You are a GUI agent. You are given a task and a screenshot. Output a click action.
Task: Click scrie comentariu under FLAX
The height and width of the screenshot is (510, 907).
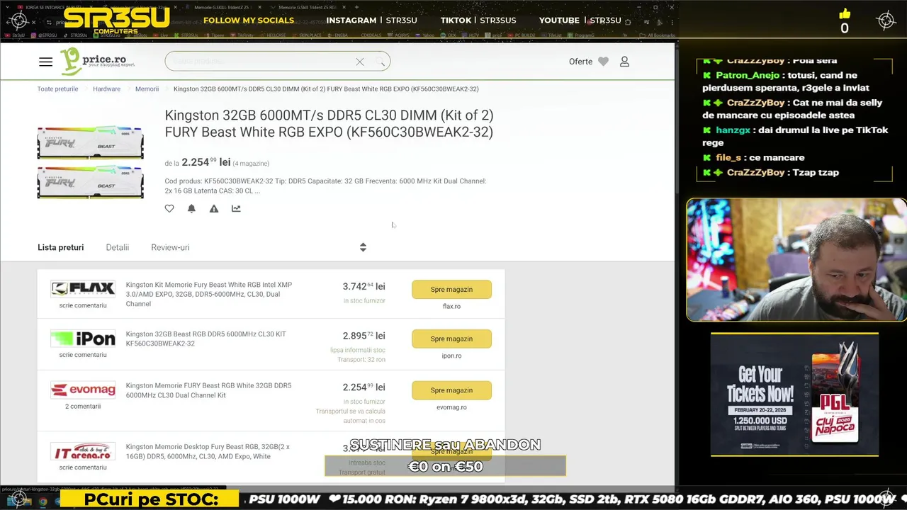(83, 305)
